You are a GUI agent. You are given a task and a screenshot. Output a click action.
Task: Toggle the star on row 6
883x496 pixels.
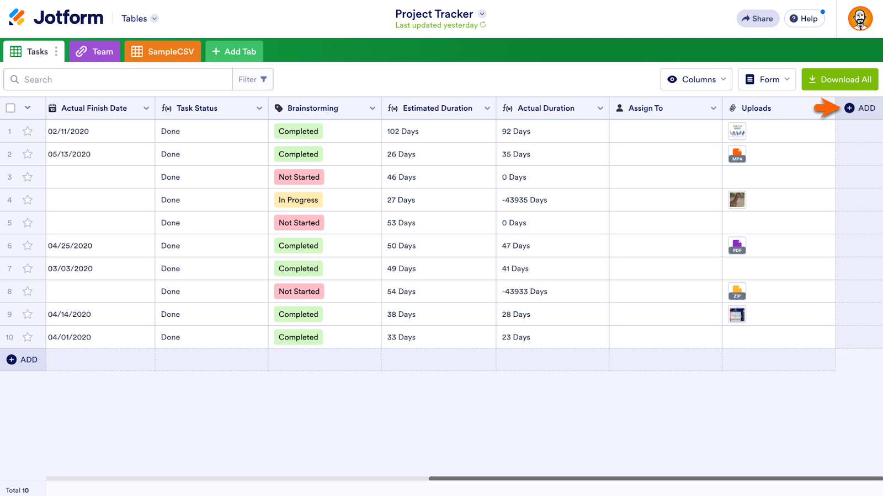click(28, 246)
